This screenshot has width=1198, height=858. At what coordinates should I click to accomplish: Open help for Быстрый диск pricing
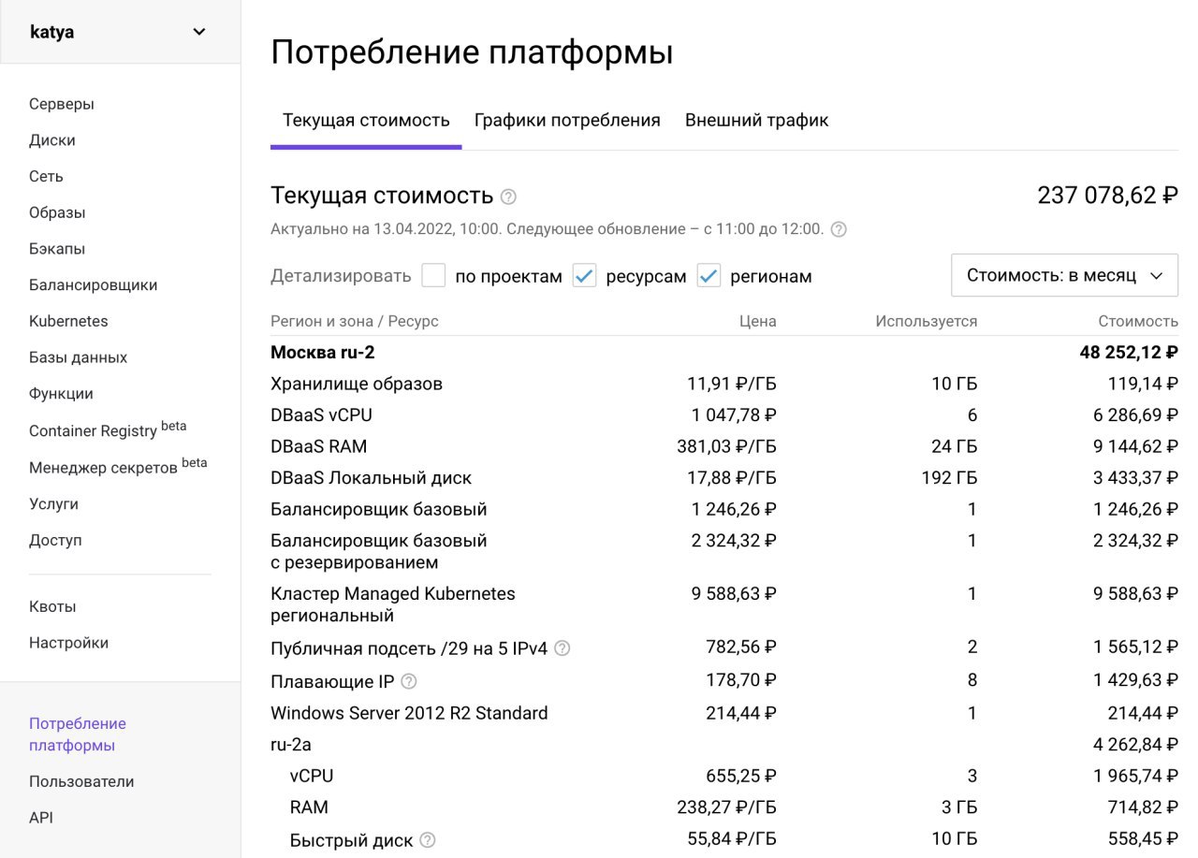tap(427, 839)
